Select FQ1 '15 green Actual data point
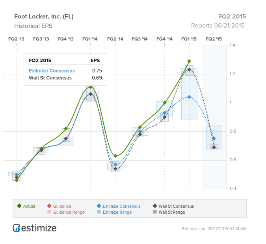Viewport: 266px width, 244px height. click(189, 61)
